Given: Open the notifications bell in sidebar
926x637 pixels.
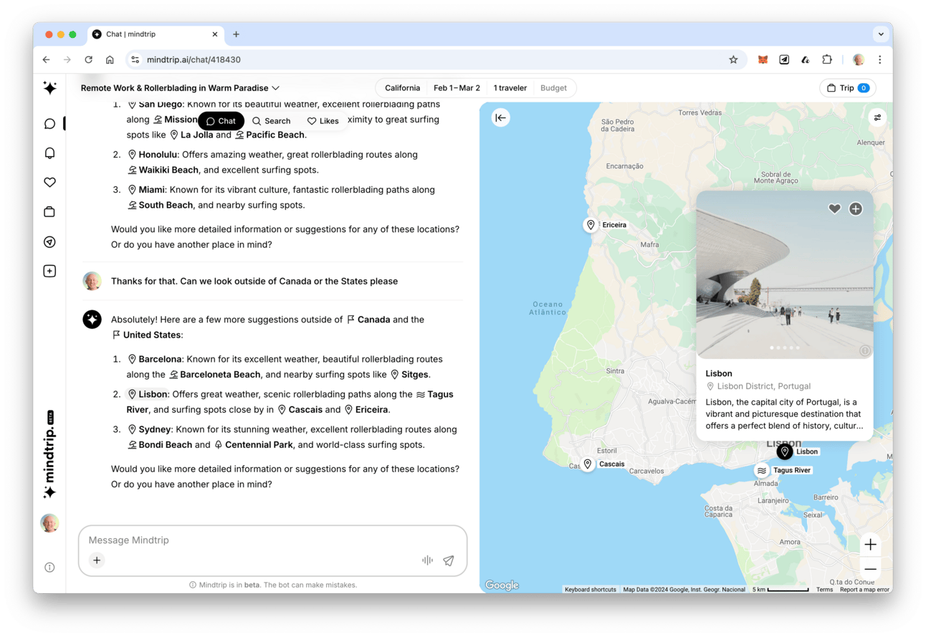Looking at the screenshot, I should [x=49, y=153].
